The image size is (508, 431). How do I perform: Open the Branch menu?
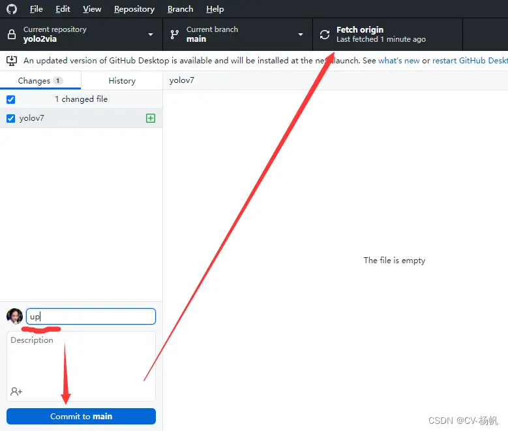[180, 9]
